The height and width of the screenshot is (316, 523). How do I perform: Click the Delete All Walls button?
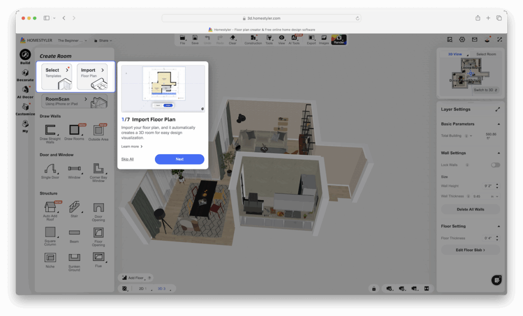(x=470, y=209)
